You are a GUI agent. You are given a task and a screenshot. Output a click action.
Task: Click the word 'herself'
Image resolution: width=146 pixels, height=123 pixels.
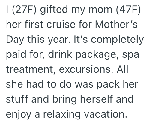97,99
